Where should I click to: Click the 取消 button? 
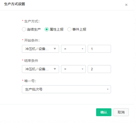[x=121, y=112]
